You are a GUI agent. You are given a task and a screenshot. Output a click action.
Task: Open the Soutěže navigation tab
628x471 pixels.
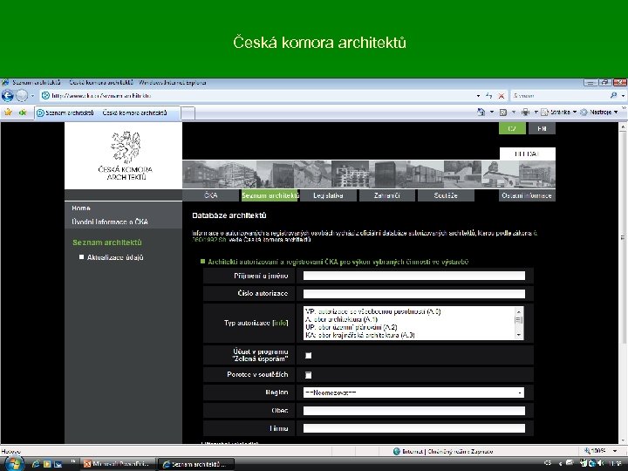[x=446, y=195]
